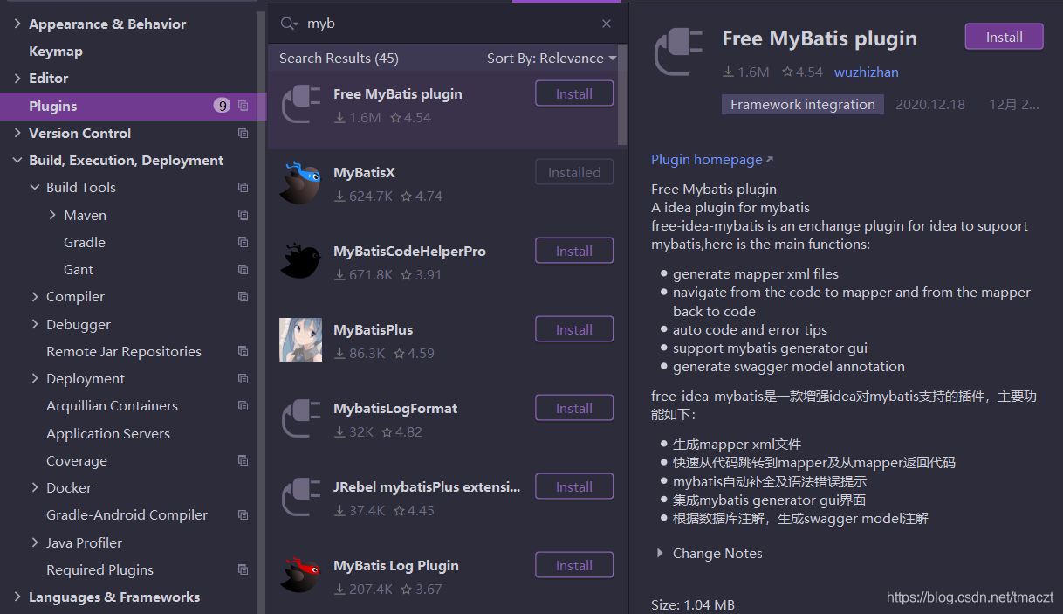Click the Installed button for MyBatisX
The image size is (1063, 614).
pos(574,172)
